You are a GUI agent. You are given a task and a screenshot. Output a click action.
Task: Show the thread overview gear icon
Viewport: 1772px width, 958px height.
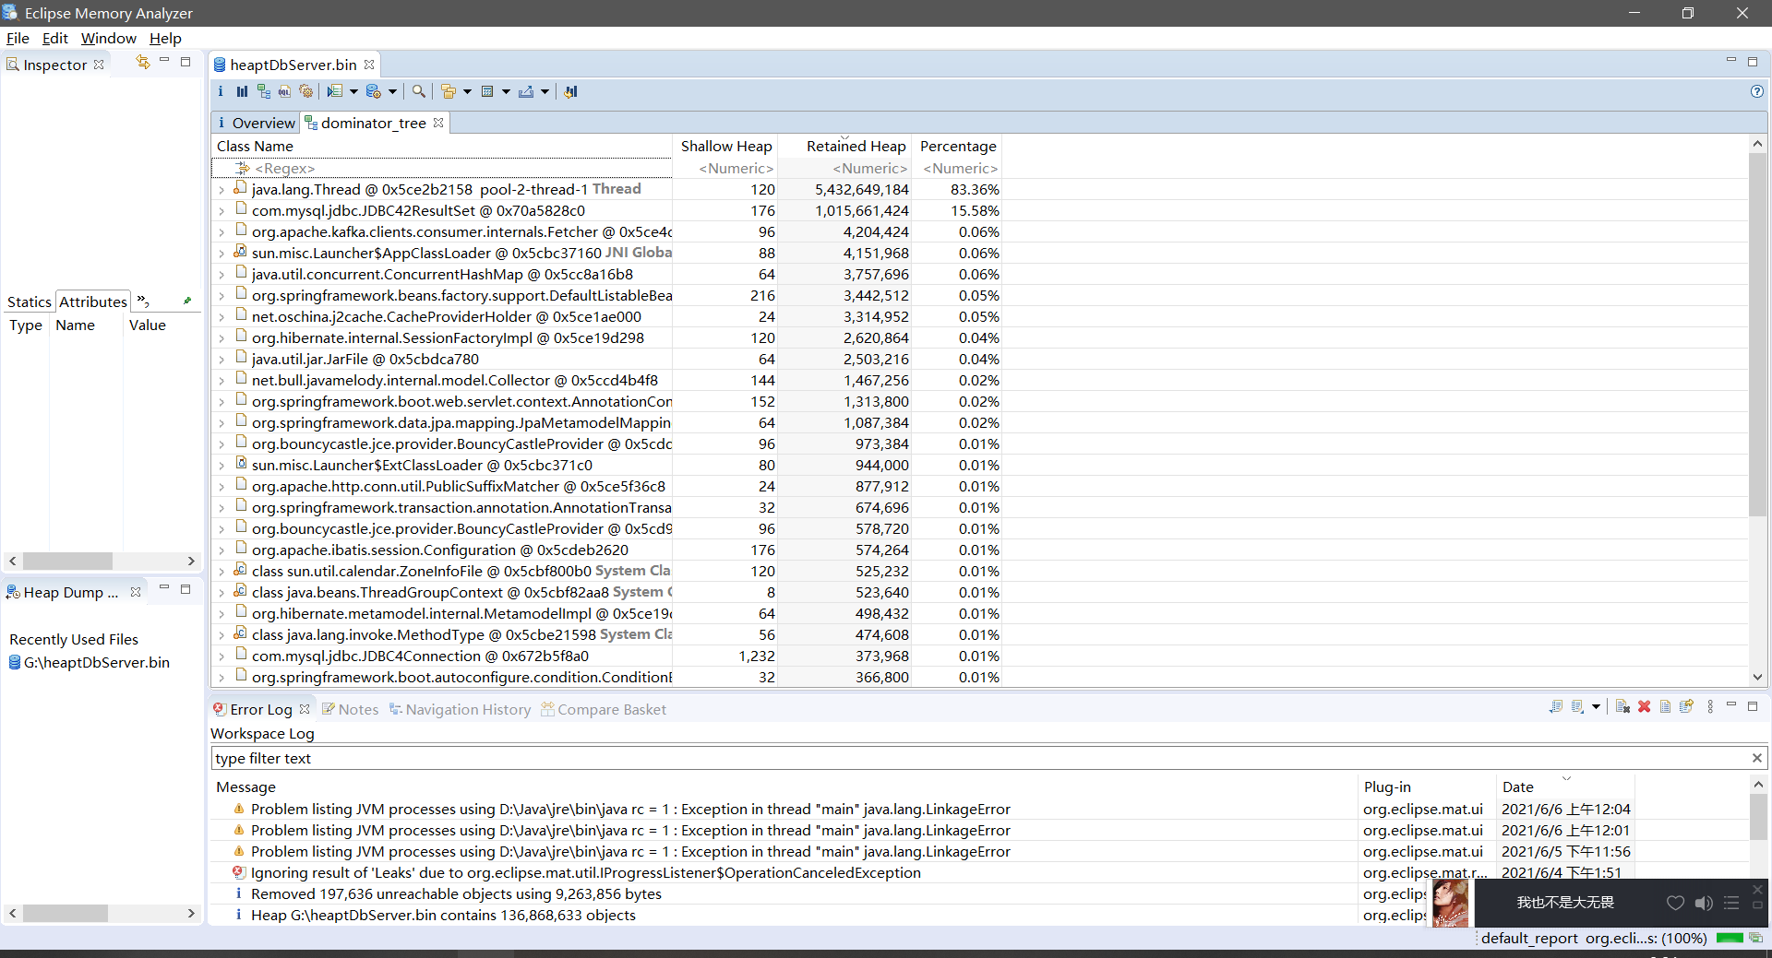[x=306, y=91]
